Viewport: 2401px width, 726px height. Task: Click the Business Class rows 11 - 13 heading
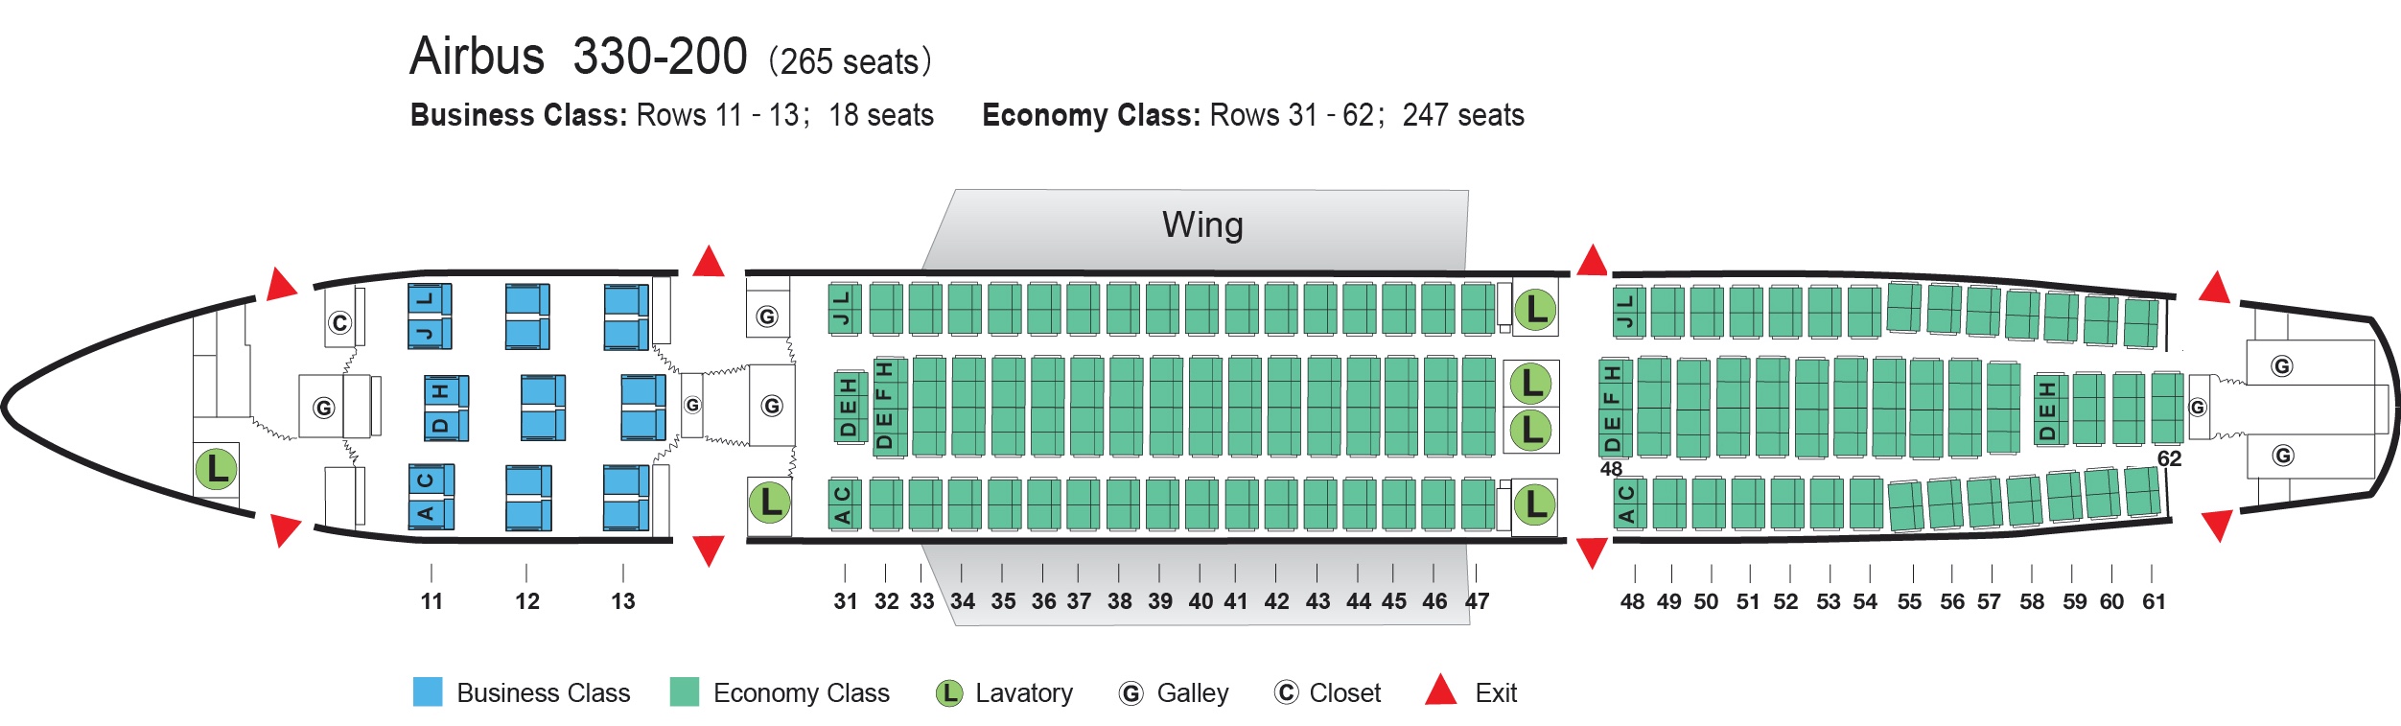(x=671, y=115)
